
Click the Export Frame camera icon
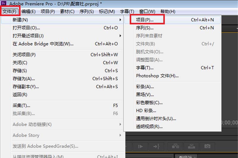[207, 146]
